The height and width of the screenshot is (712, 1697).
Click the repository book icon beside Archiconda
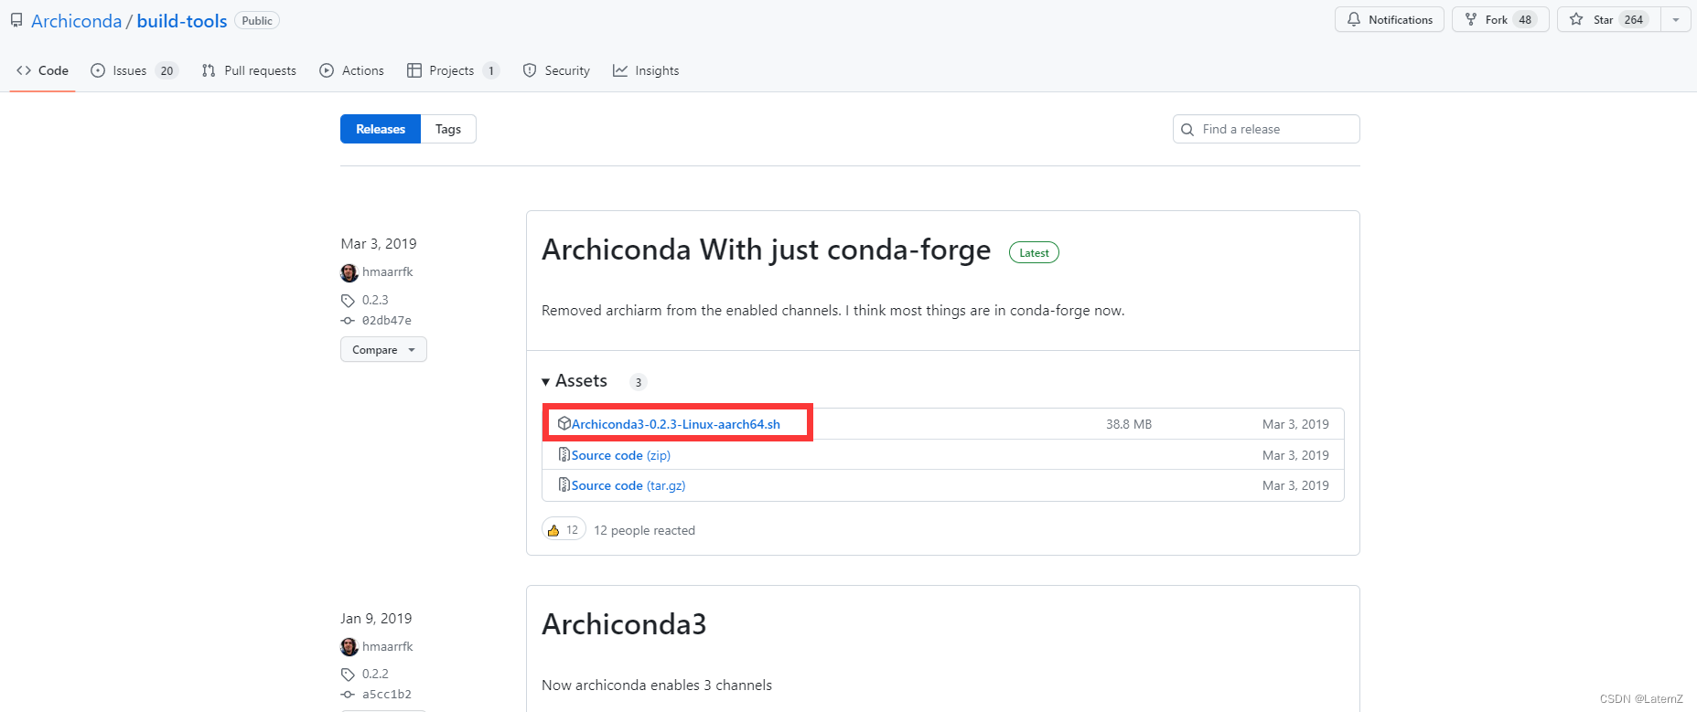[16, 20]
